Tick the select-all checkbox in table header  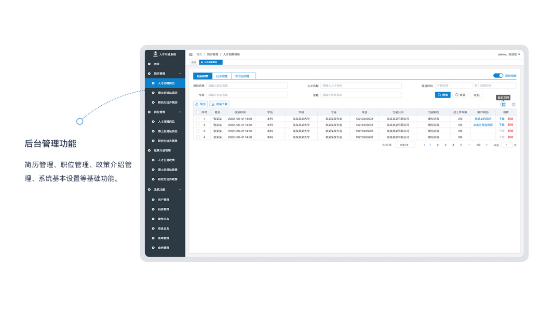point(198,112)
